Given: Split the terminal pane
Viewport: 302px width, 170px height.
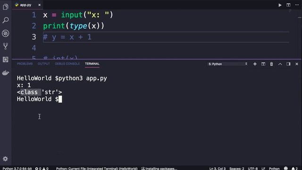Looking at the screenshot, I should (x=263, y=64).
